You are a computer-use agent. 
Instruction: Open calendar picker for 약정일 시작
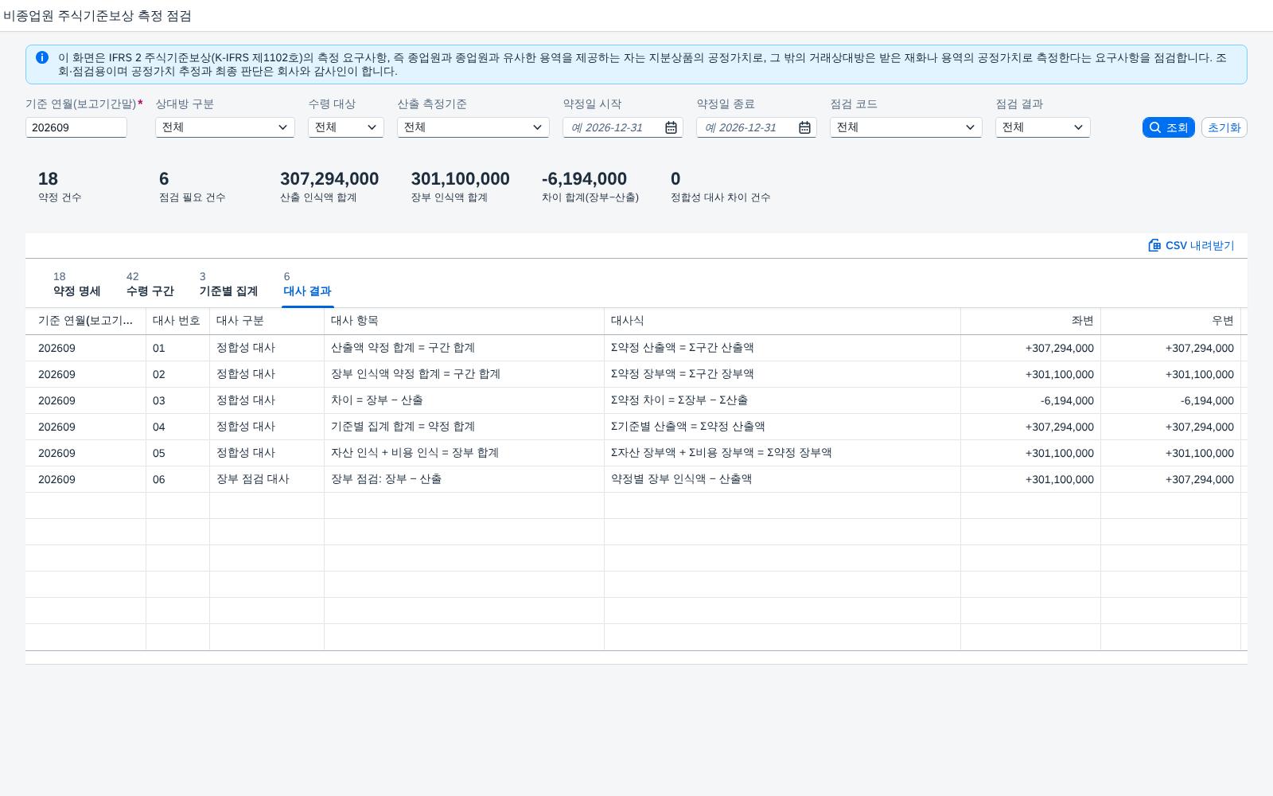(x=671, y=127)
